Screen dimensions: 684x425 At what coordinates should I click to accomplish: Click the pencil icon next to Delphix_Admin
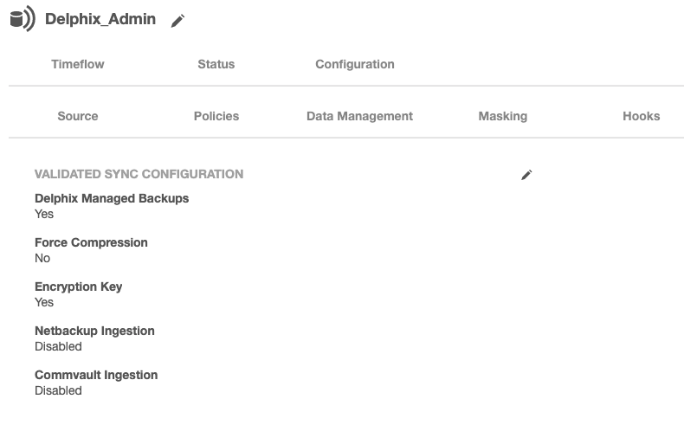pos(177,21)
